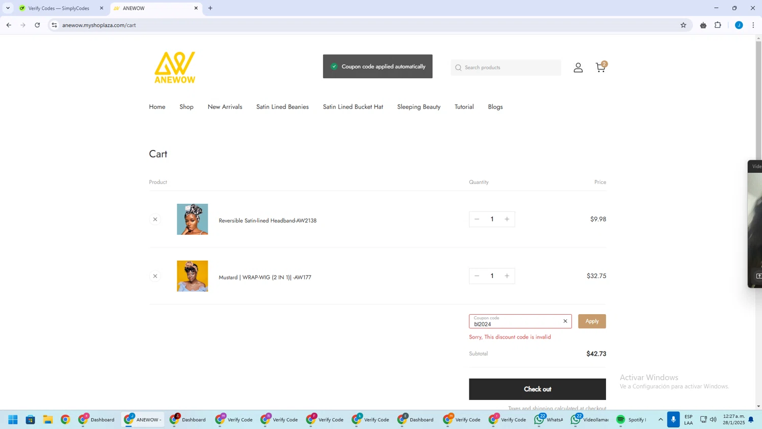
Task: Open the Blogs page
Action: coord(495,107)
